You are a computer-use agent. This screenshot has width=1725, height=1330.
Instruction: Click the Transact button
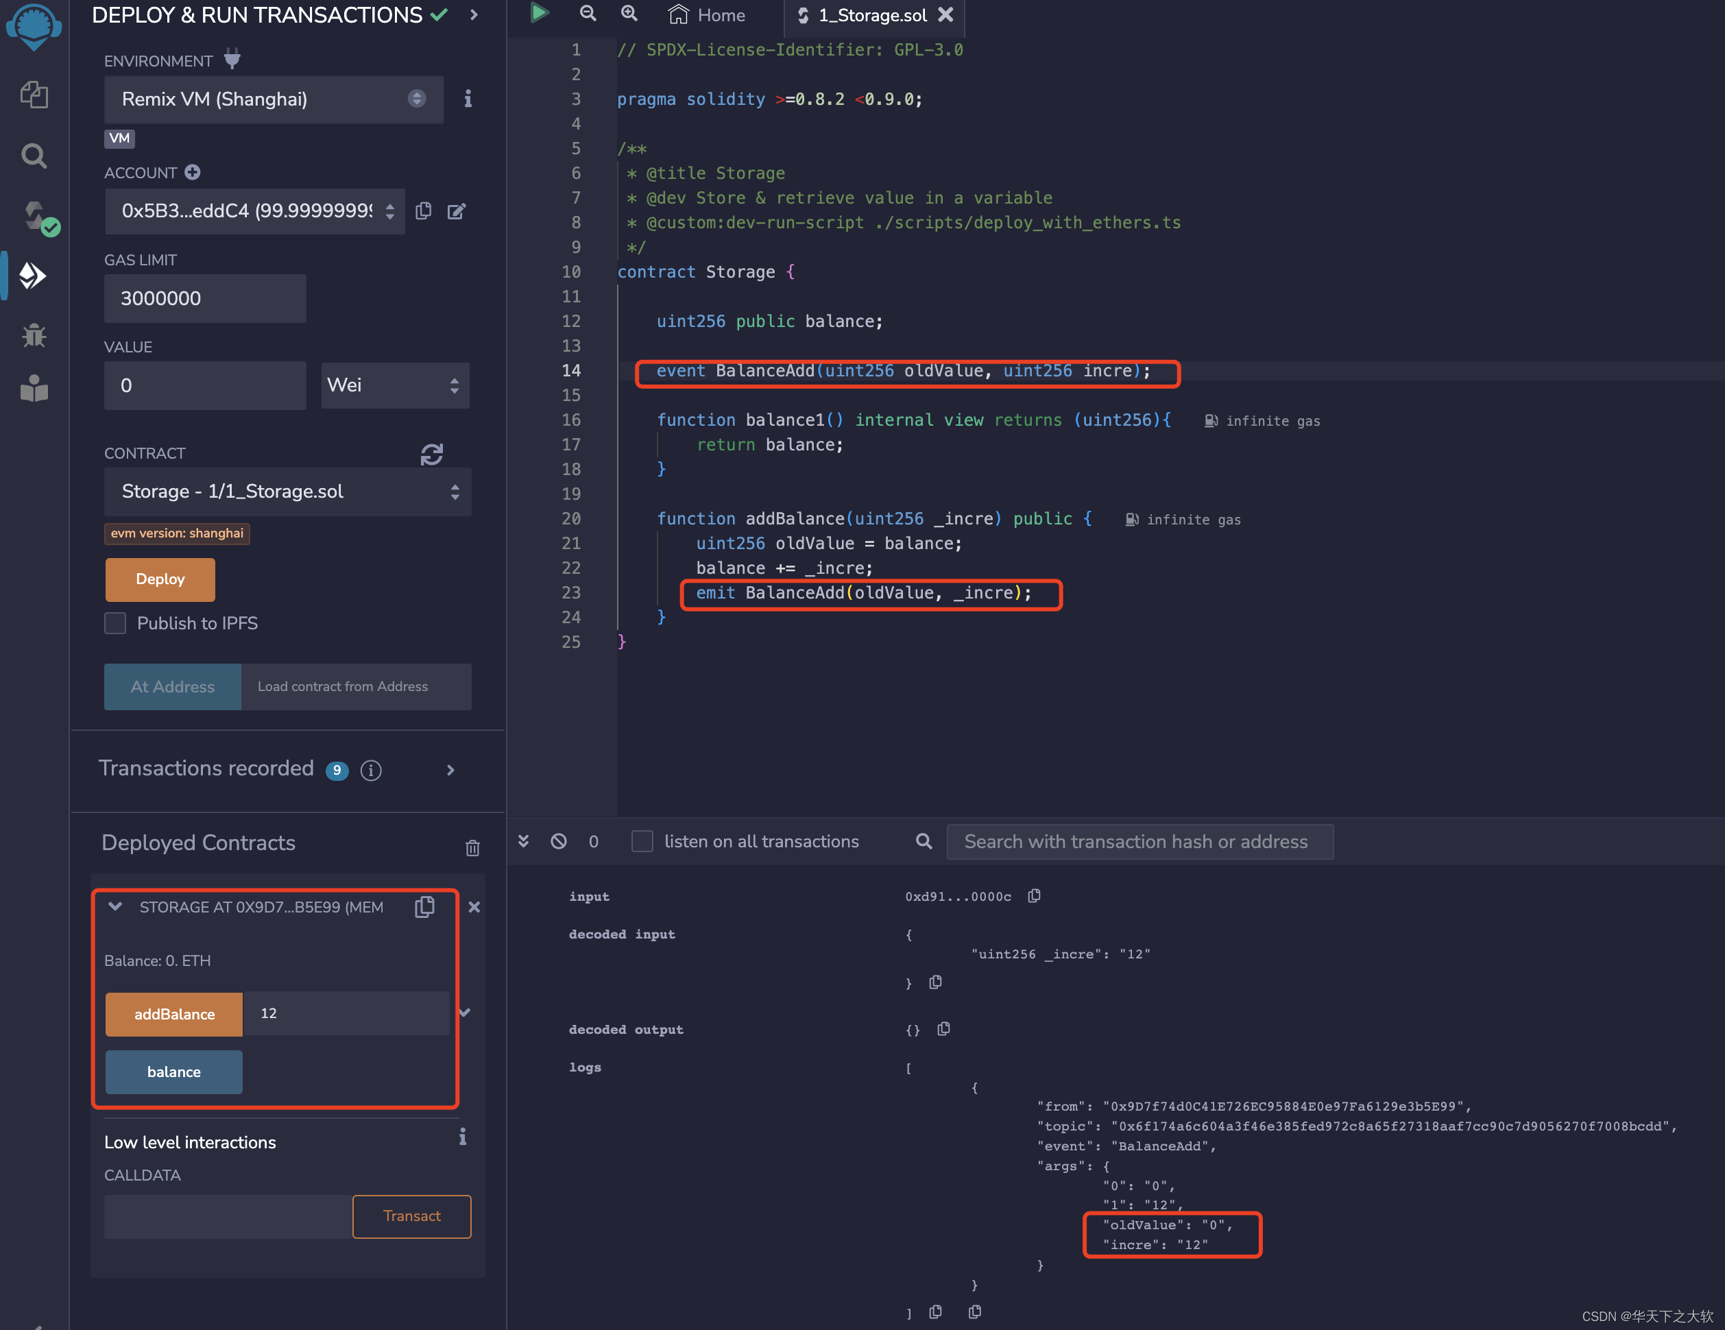[411, 1216]
